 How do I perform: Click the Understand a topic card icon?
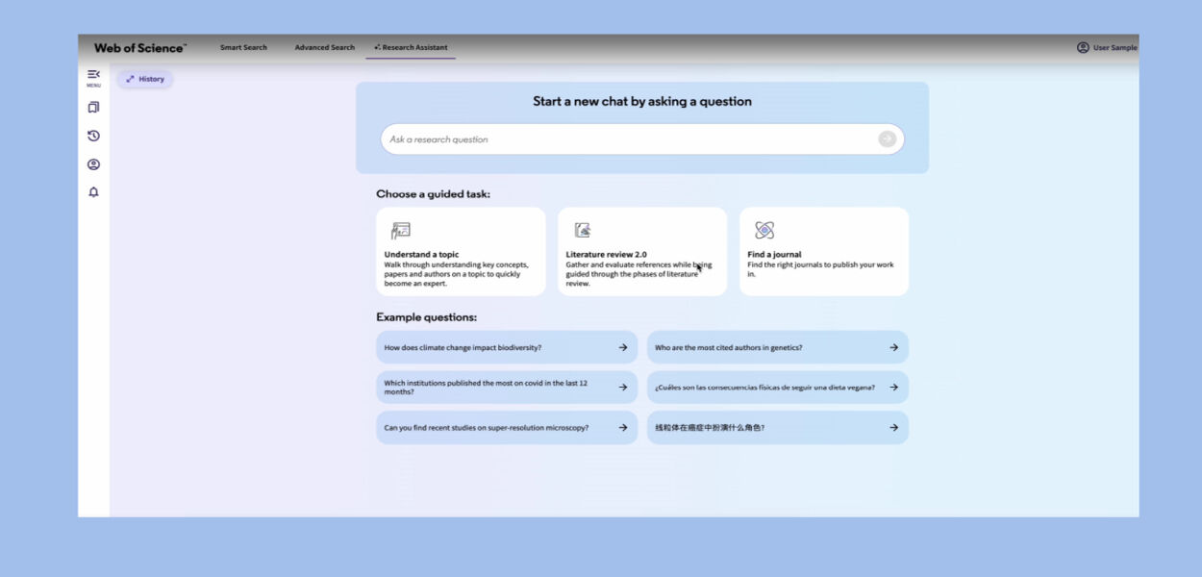click(400, 231)
